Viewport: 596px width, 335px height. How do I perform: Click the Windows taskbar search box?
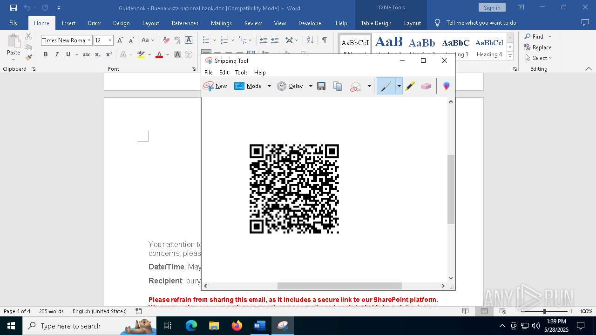(x=88, y=326)
